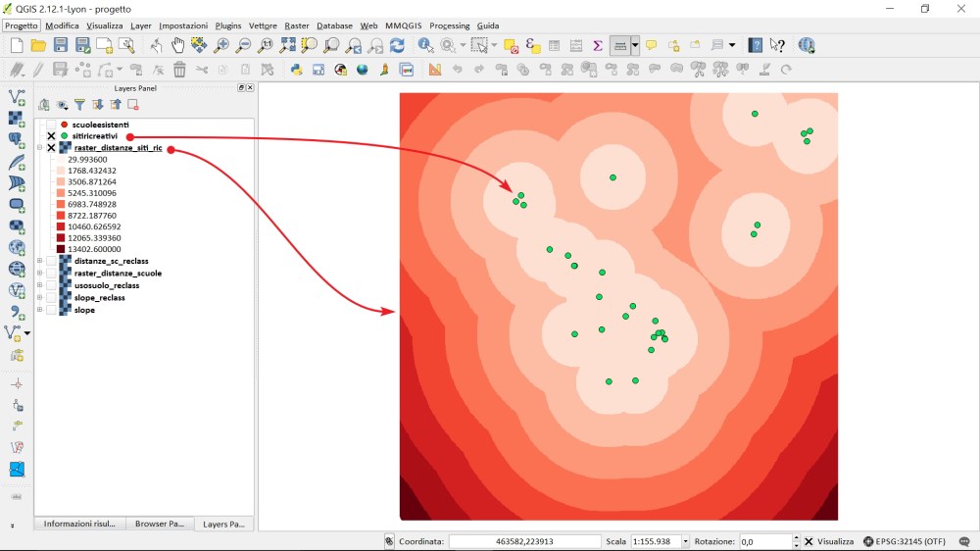Click the Add Vector Layer icon
This screenshot has width=980, height=551.
[17, 97]
